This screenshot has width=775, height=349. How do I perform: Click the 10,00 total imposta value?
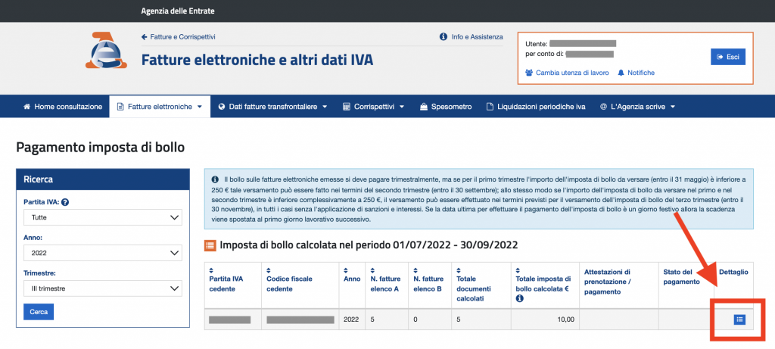[565, 319]
